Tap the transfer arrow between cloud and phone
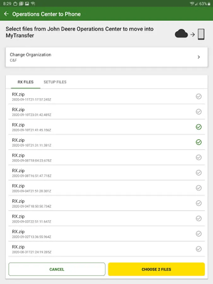This screenshot has height=284, width=213. (x=192, y=34)
